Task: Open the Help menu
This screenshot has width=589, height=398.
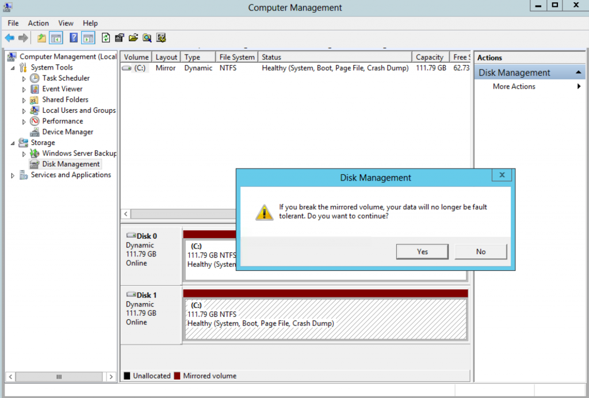Action: tap(90, 23)
